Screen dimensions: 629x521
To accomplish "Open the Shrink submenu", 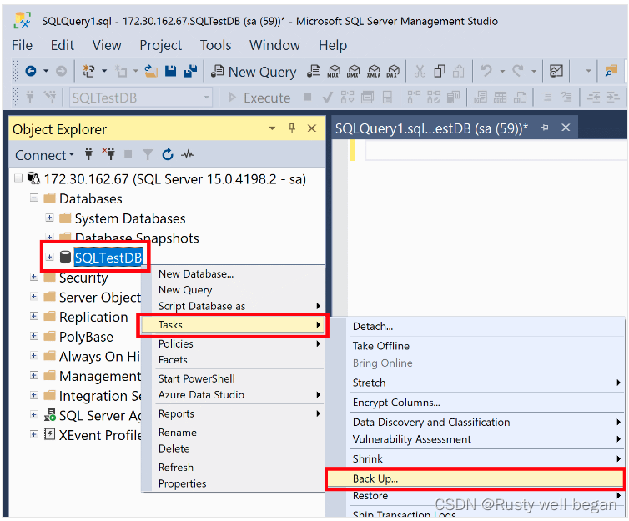I will coord(486,458).
